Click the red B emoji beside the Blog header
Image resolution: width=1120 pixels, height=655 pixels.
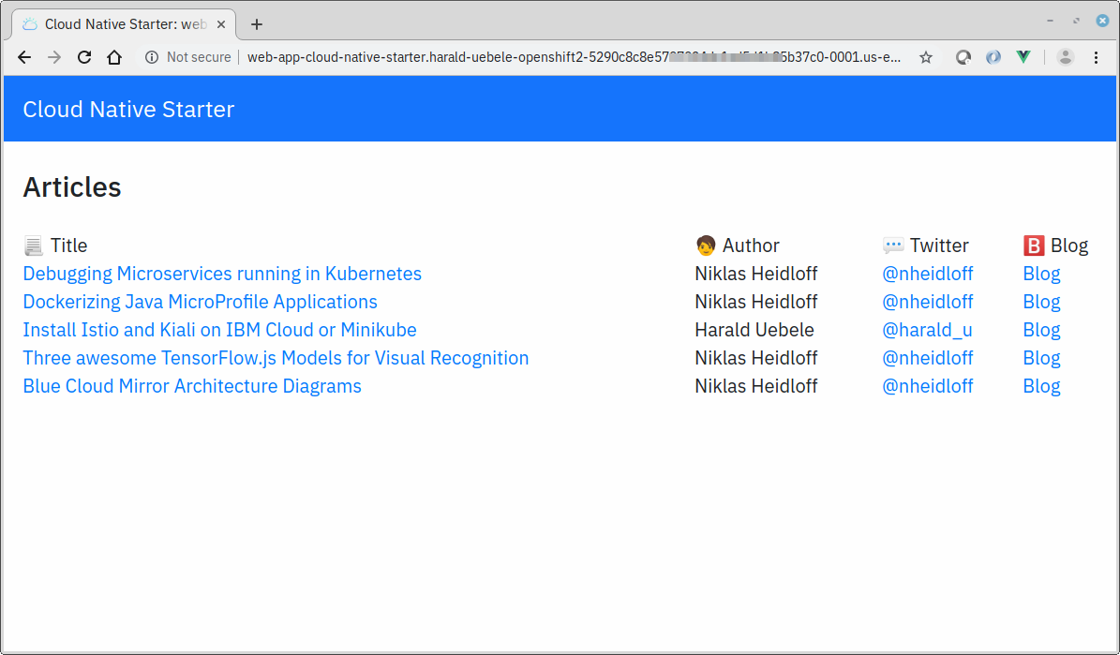coord(1034,246)
